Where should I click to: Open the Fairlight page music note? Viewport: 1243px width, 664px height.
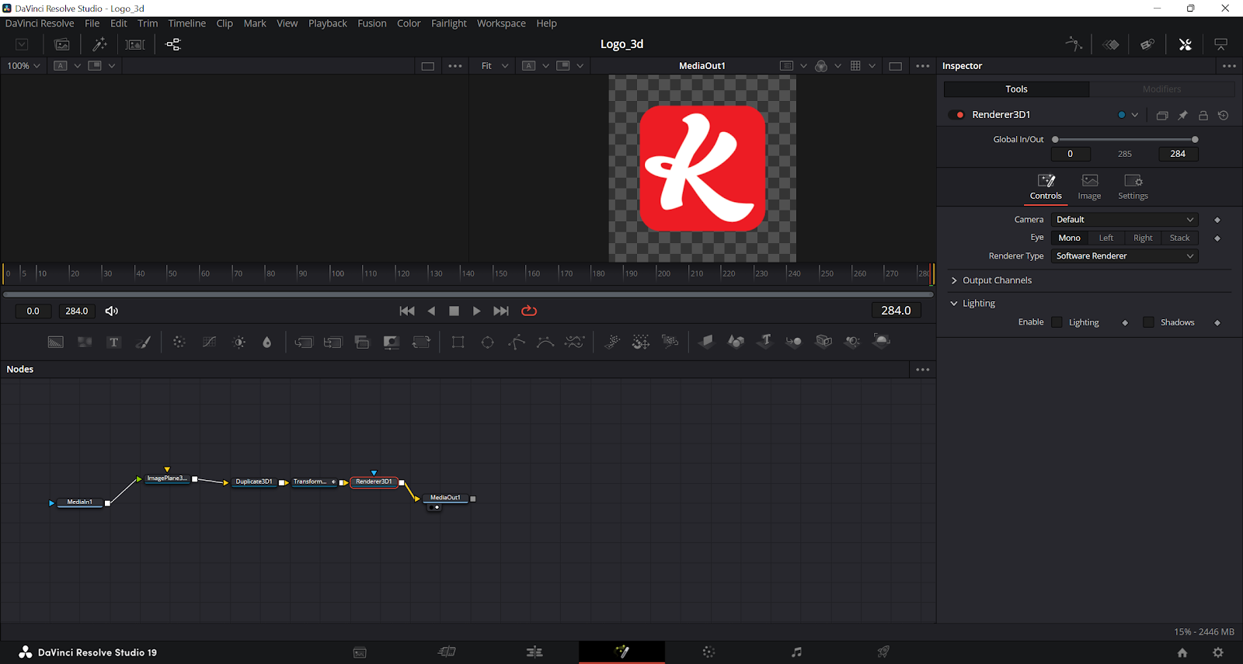pyautogui.click(x=796, y=652)
